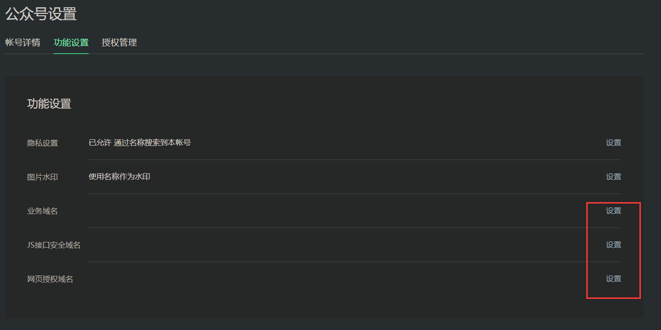The height and width of the screenshot is (330, 661).
Task: Click the 网页授权域名 label
Action: [50, 279]
